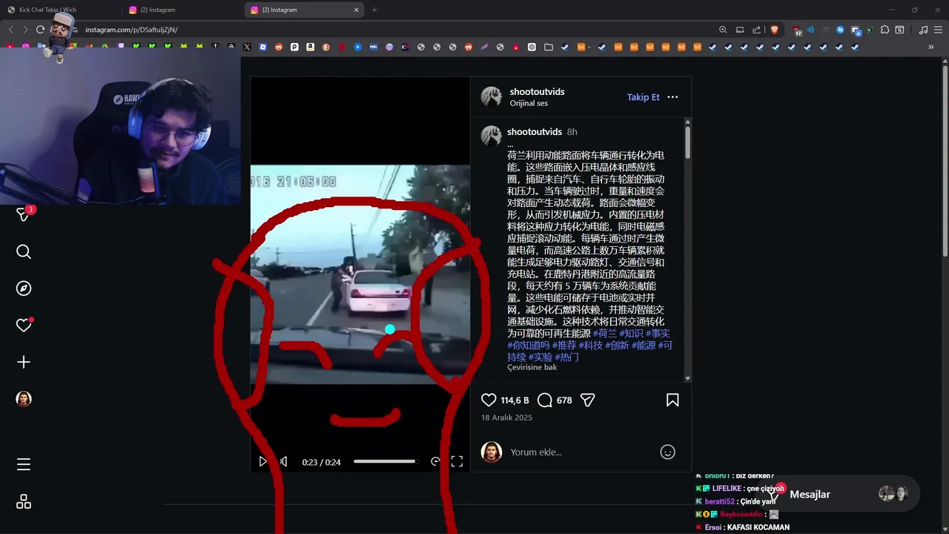Screen dimensions: 949x534
Task: Open the #荷兰 hashtag link
Action: coord(604,334)
